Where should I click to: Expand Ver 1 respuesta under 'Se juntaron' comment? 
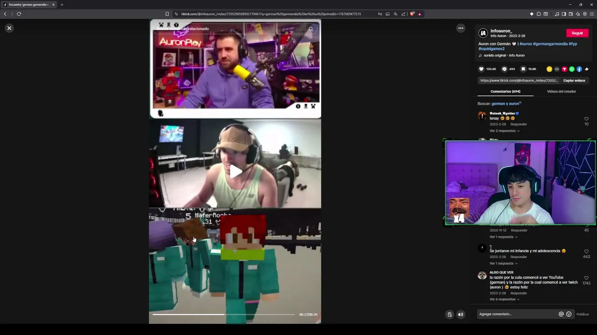click(503, 263)
